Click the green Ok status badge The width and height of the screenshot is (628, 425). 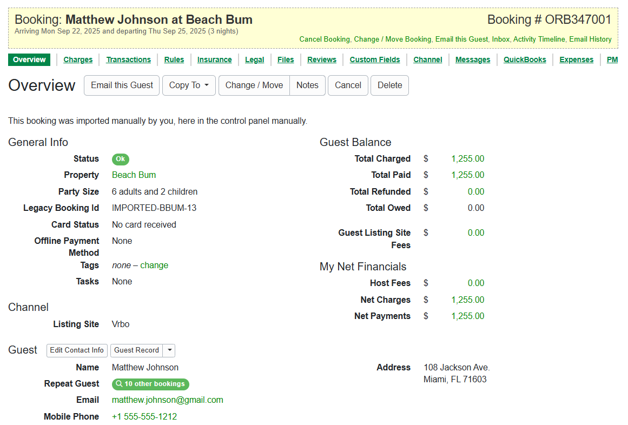pos(121,159)
